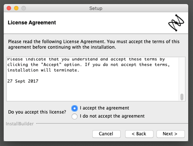
Task: Click the Next > button
Action: 170,134
